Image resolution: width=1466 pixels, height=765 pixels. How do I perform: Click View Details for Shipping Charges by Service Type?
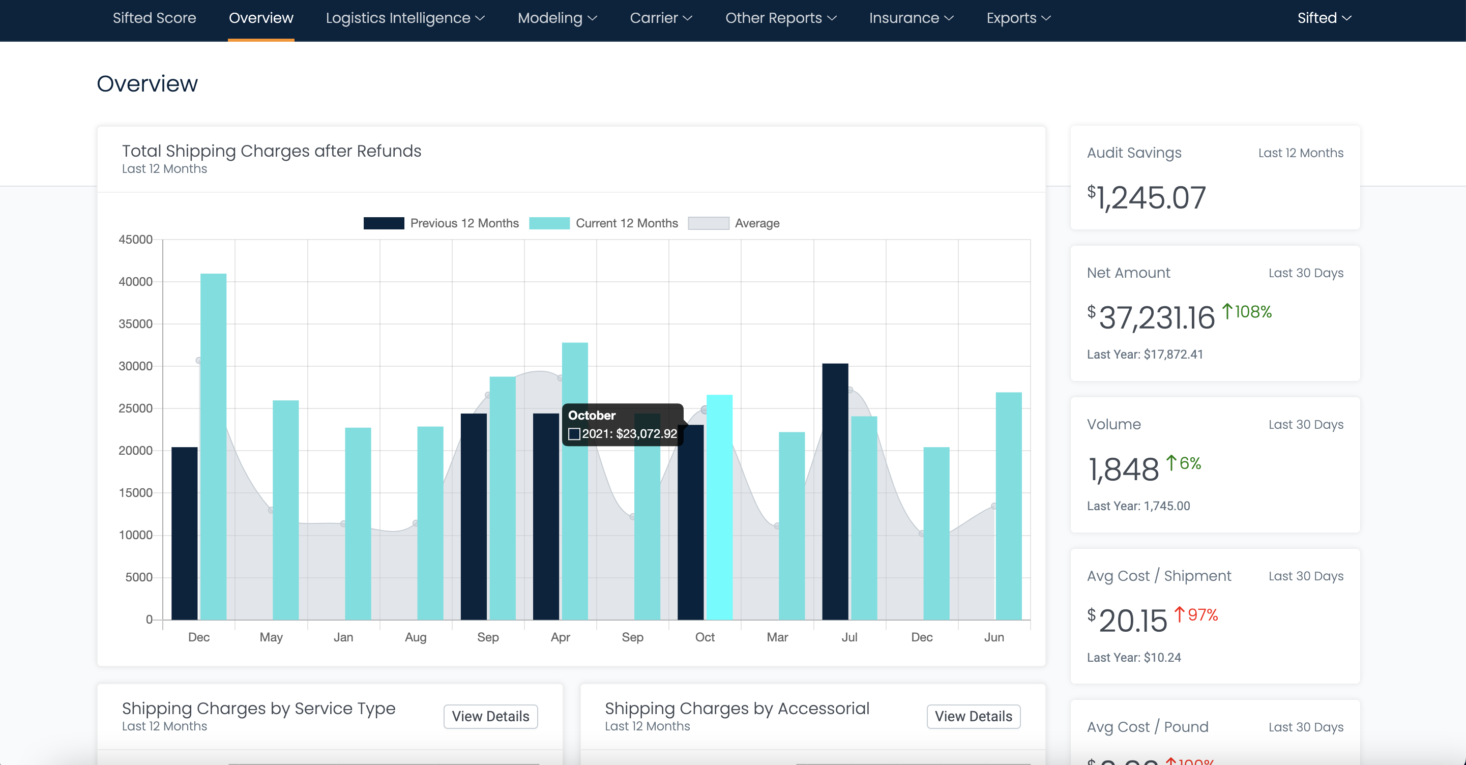pos(490,716)
